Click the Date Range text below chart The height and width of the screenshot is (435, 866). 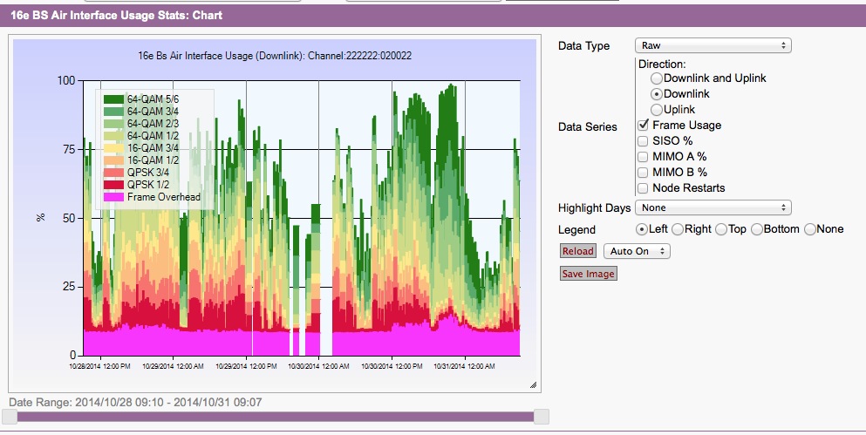[135, 403]
